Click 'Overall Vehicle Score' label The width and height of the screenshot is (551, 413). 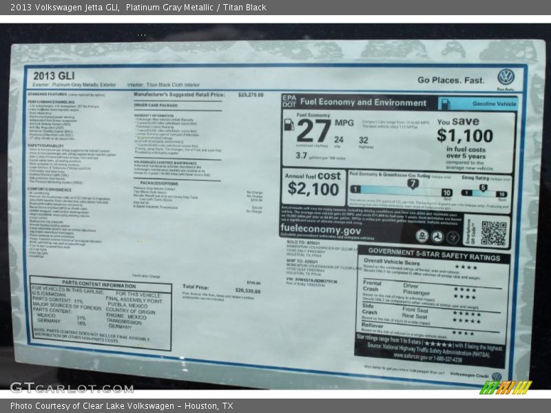click(391, 262)
